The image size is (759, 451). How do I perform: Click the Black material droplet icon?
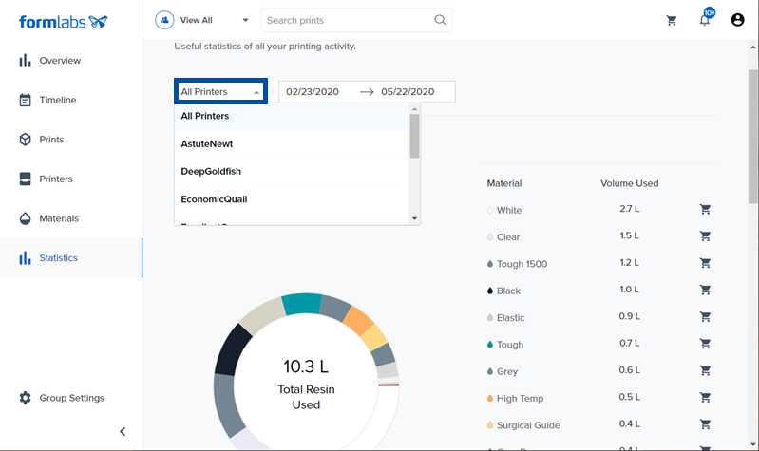(x=490, y=291)
